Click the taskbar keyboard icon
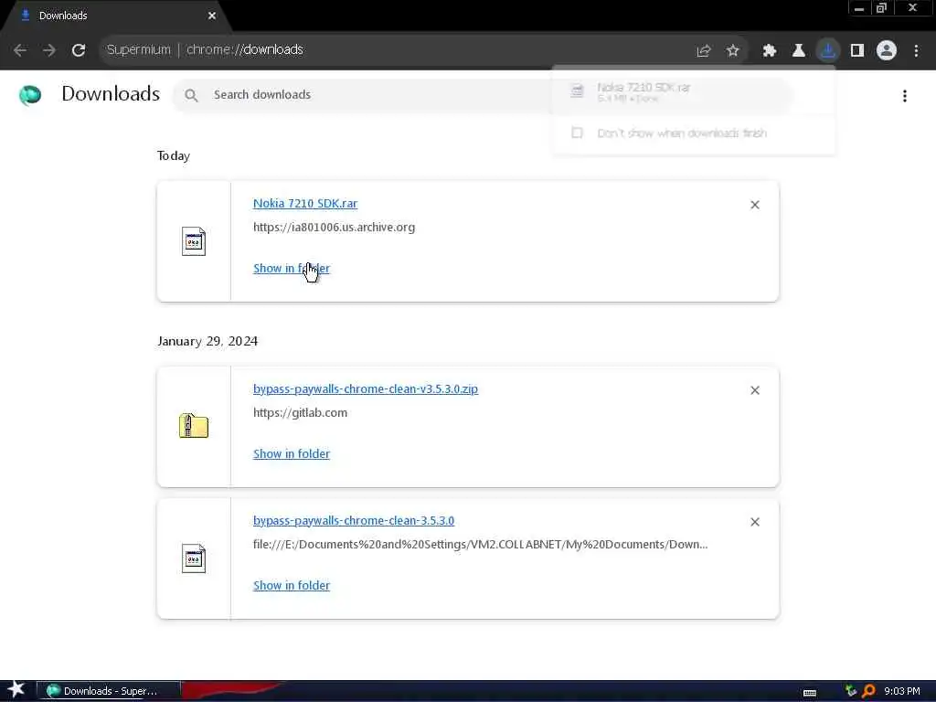936x702 pixels. pos(810,693)
